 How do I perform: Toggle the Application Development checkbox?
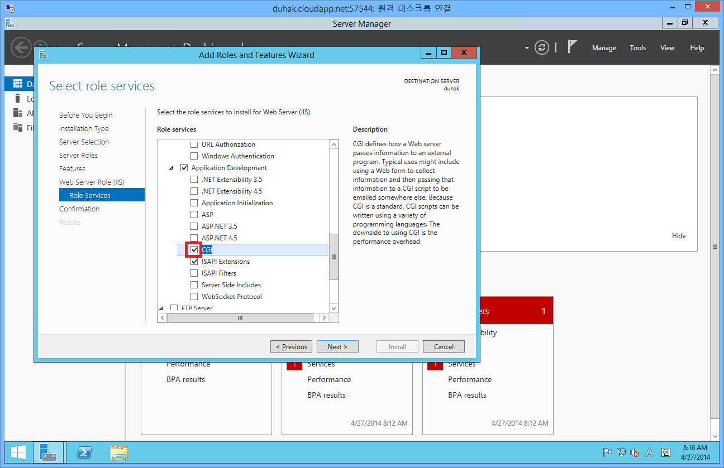(x=184, y=168)
